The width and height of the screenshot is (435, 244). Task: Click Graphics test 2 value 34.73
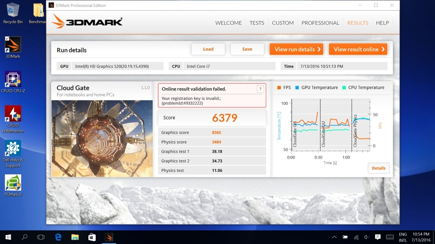point(217,161)
